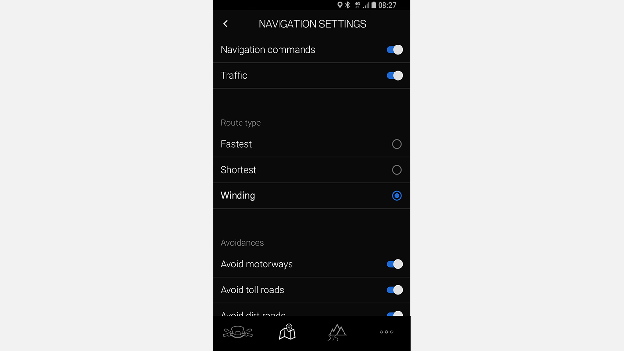
Task: Select the Fastest route type
Action: (x=396, y=144)
